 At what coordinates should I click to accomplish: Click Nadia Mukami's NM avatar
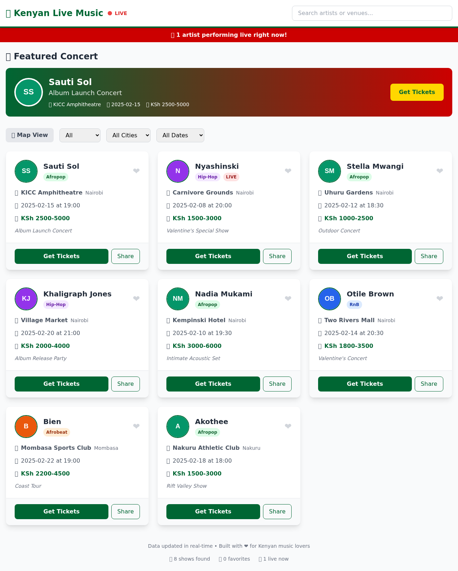pos(178,299)
